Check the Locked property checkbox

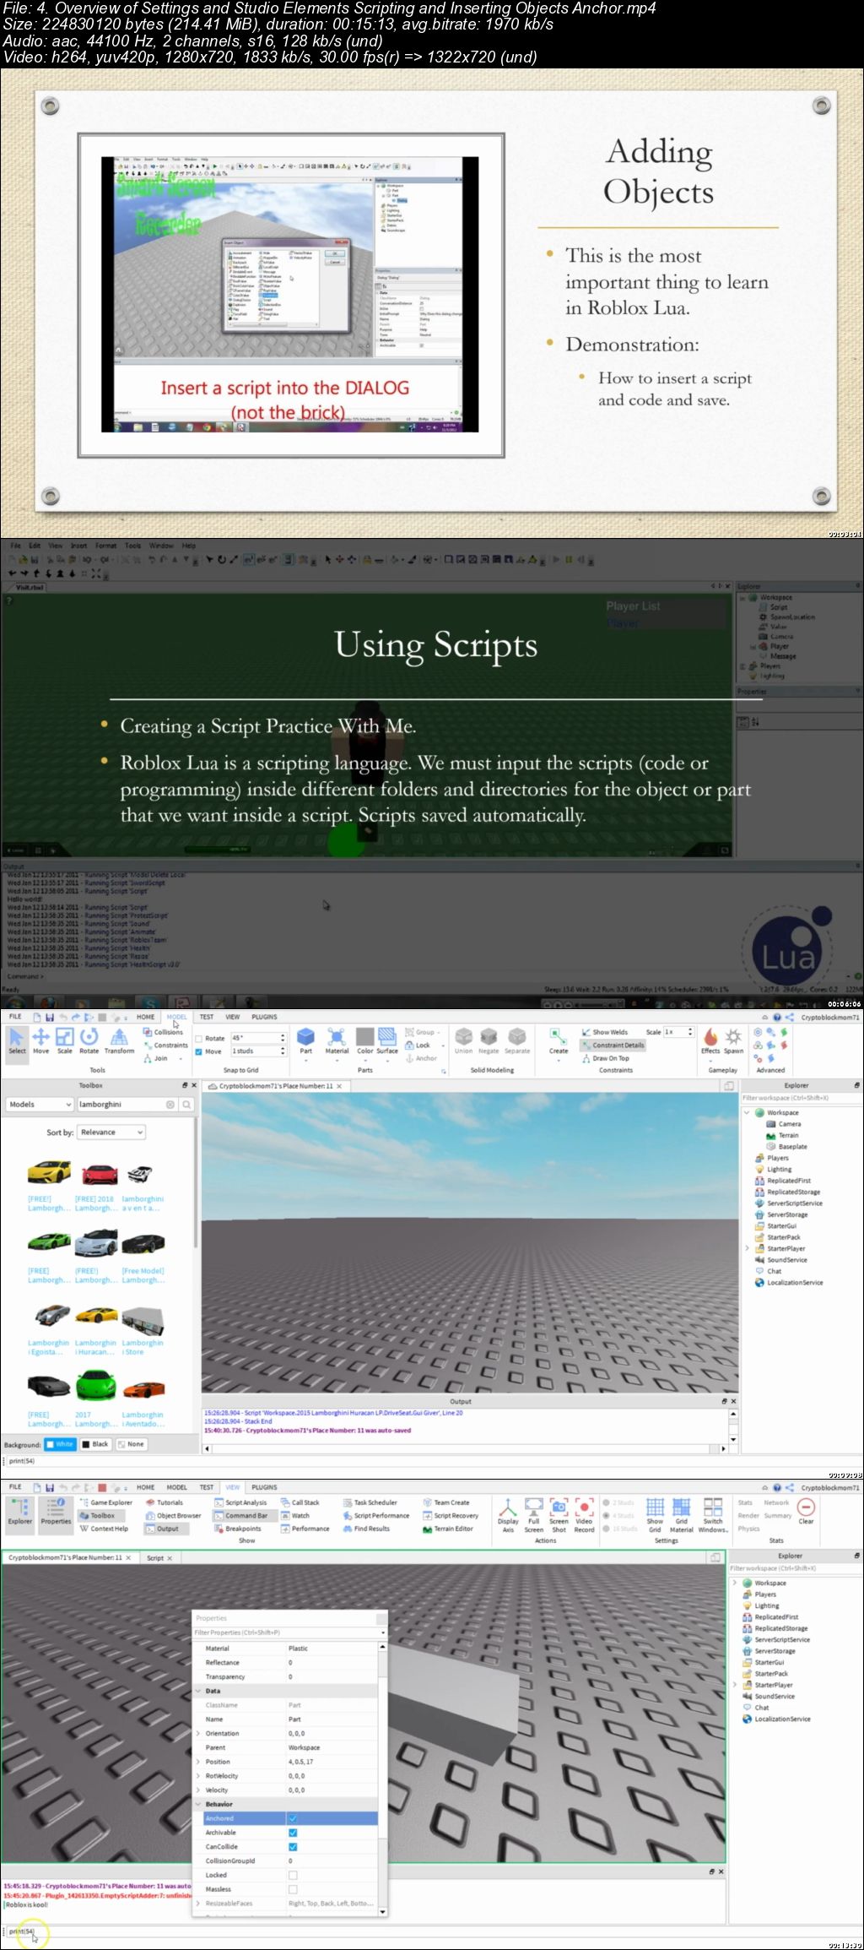pyautogui.click(x=293, y=1875)
